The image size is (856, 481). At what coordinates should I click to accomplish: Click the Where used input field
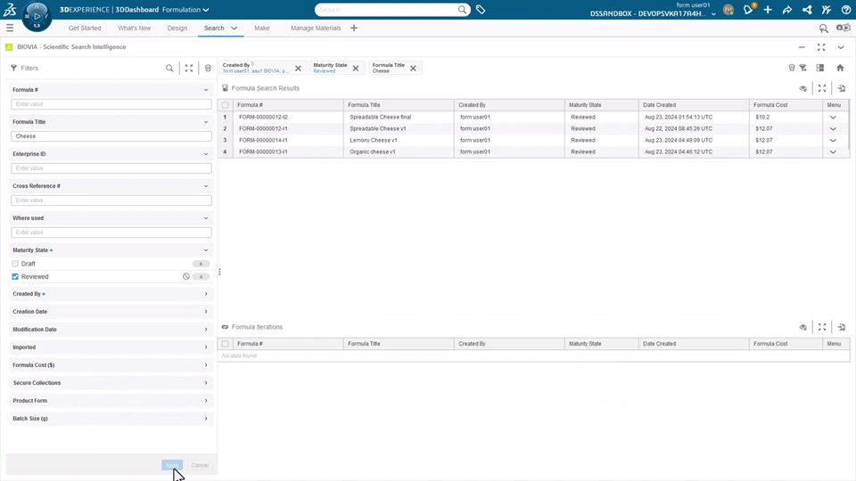tap(111, 232)
